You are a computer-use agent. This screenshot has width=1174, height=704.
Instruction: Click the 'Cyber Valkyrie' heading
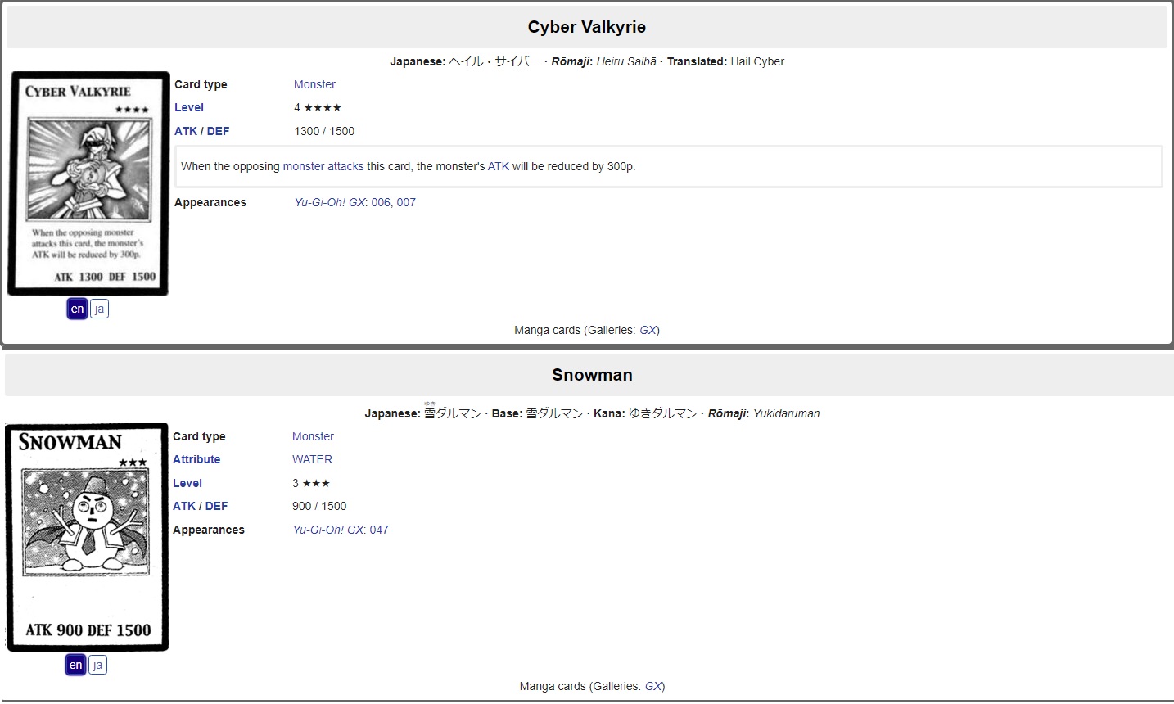(x=587, y=27)
